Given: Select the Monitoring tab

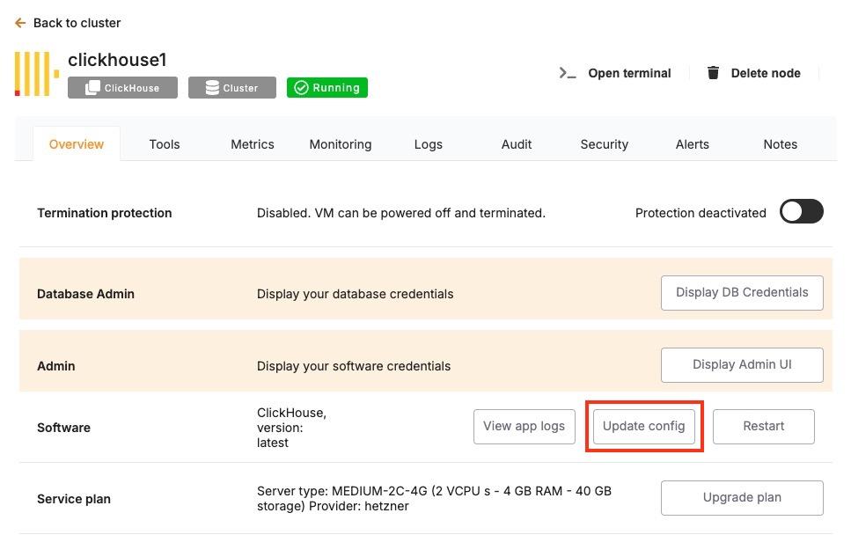Looking at the screenshot, I should click(x=341, y=144).
